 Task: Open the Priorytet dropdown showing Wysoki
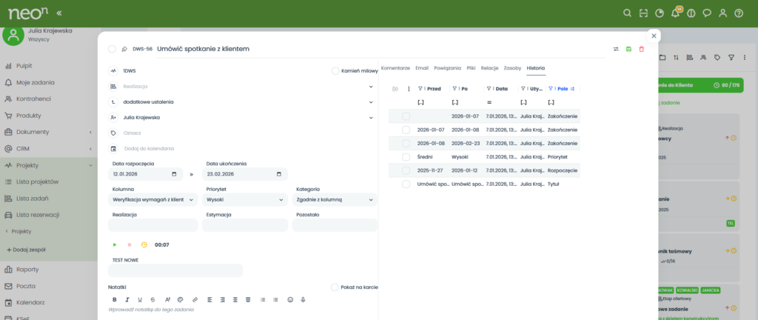click(x=244, y=199)
